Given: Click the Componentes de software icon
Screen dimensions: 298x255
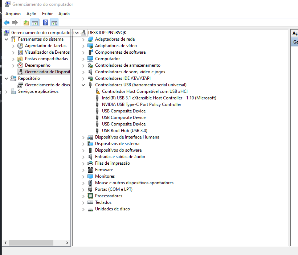Looking at the screenshot, I should (x=90, y=52).
